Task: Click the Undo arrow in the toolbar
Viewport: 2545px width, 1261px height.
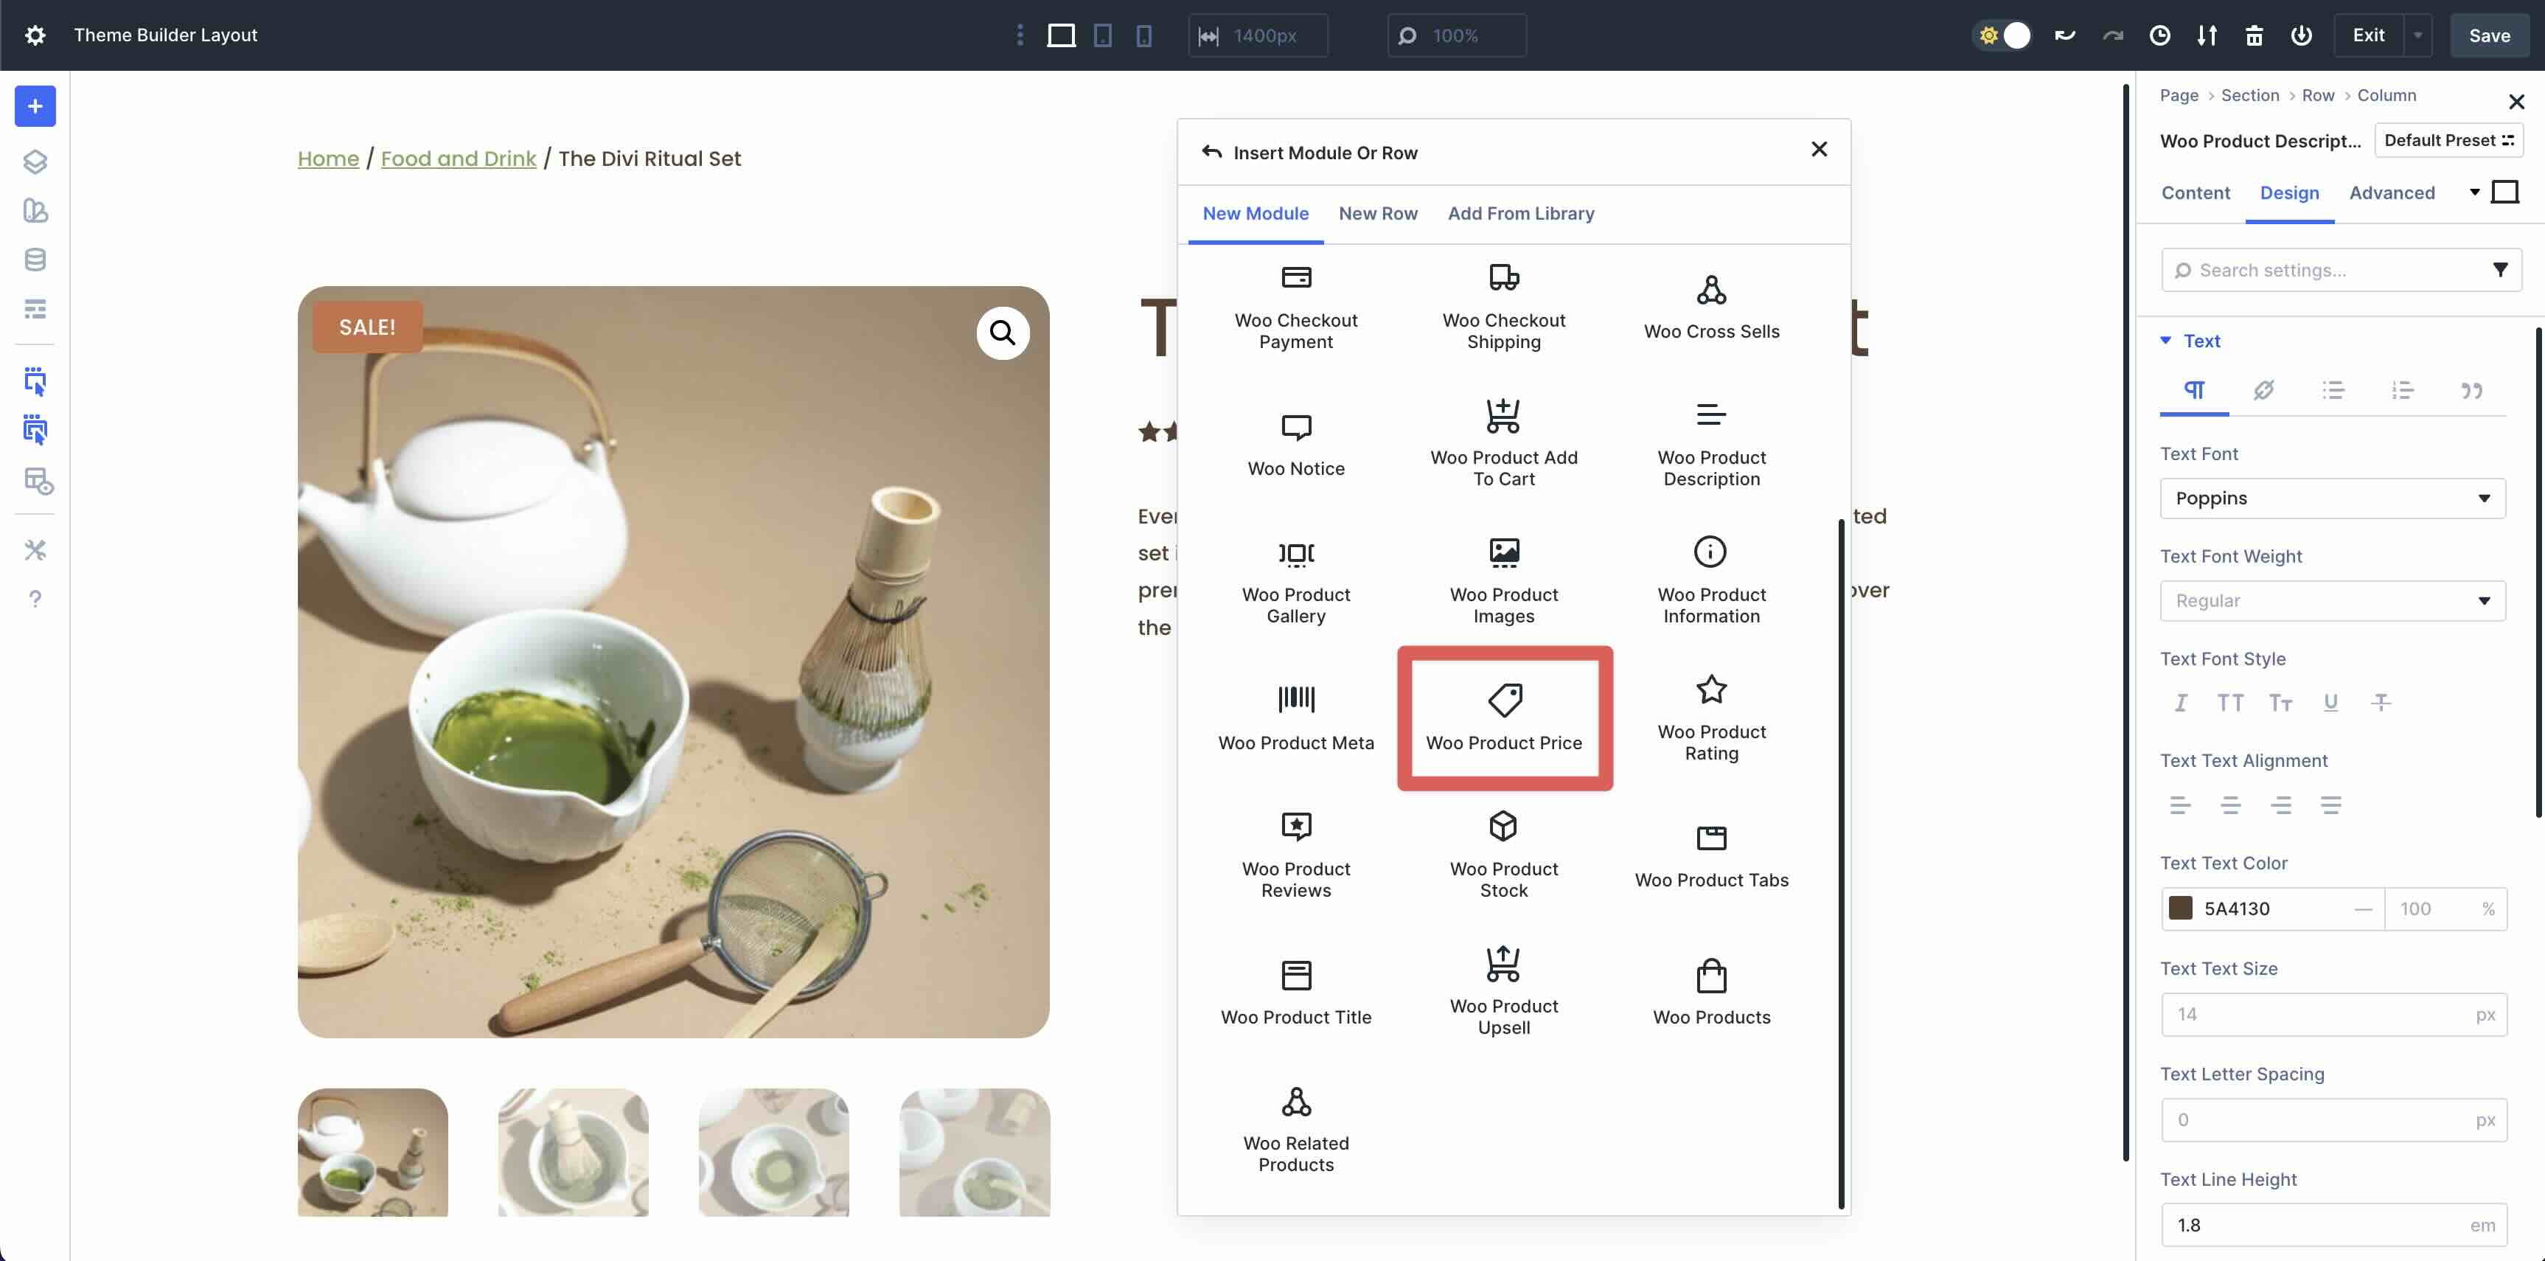Action: [x=2065, y=35]
